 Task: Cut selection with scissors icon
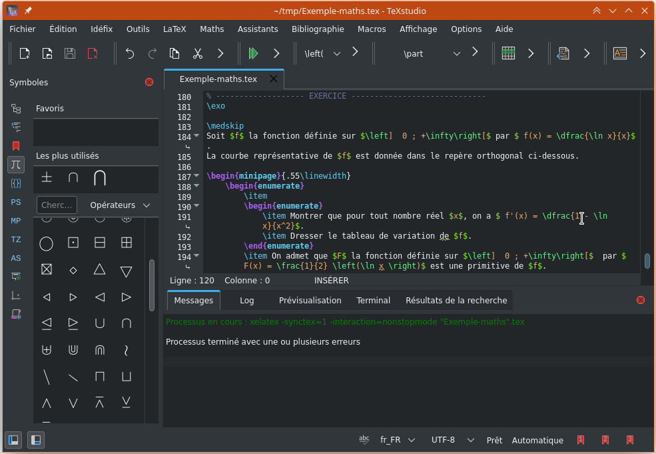point(198,53)
